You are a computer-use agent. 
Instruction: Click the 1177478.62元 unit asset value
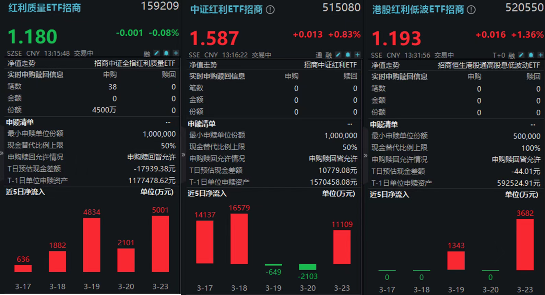(x=152, y=181)
